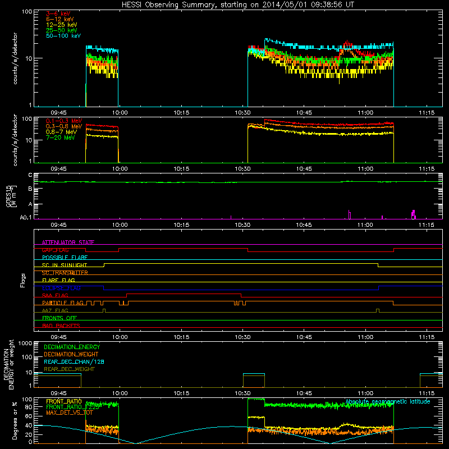Click the yellow FRONT_RATIO legend label

[64, 401]
